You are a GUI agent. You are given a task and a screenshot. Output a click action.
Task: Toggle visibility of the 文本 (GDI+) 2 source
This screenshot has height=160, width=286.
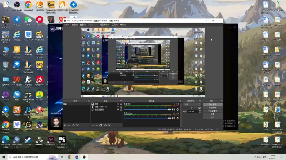118,107
